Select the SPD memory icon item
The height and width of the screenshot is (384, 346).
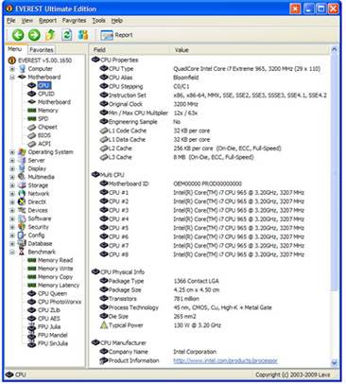click(31, 118)
